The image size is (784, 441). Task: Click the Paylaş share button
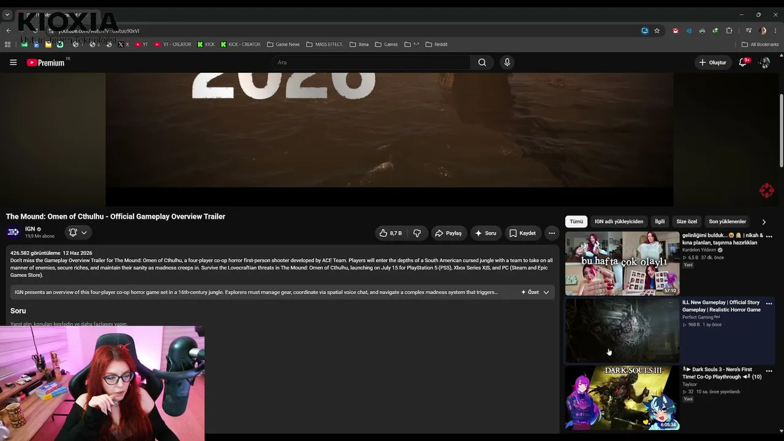click(x=448, y=233)
